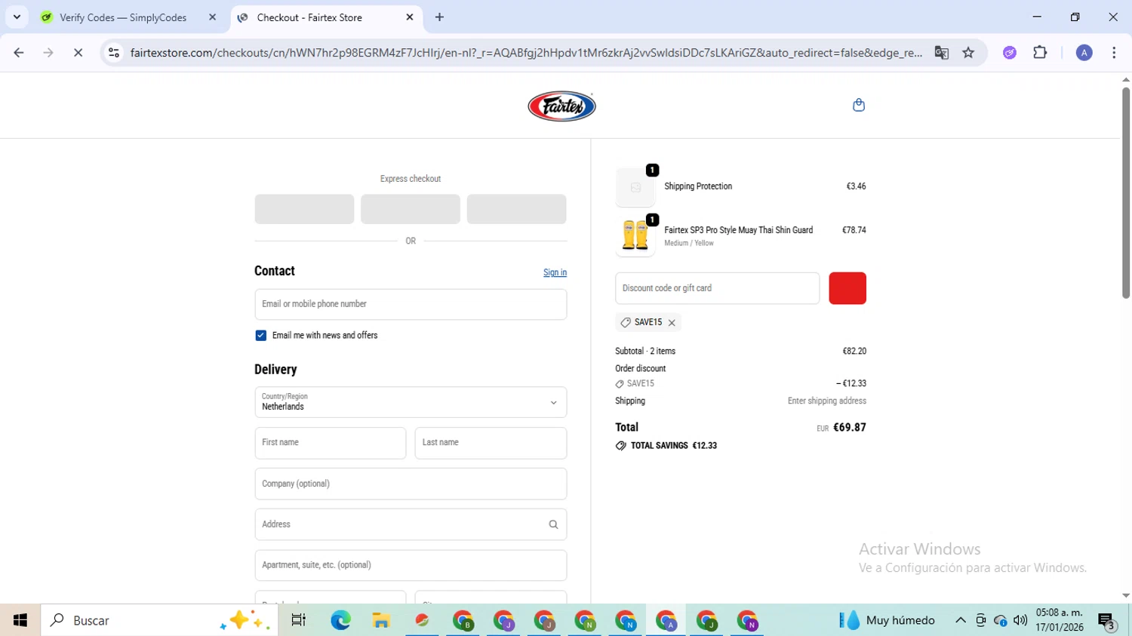Open the Muy húmedo weather widget
This screenshot has width=1132, height=636.
pos(887,620)
